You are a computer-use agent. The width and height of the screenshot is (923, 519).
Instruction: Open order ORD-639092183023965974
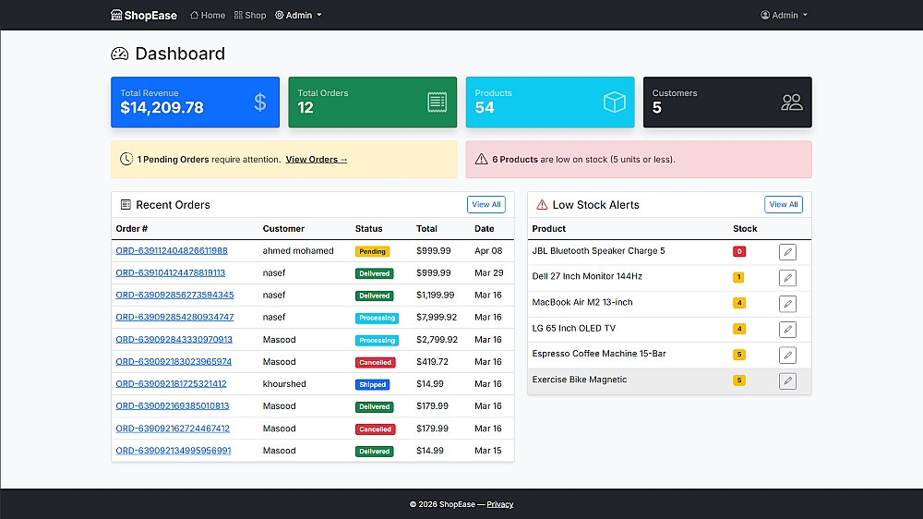tap(174, 362)
